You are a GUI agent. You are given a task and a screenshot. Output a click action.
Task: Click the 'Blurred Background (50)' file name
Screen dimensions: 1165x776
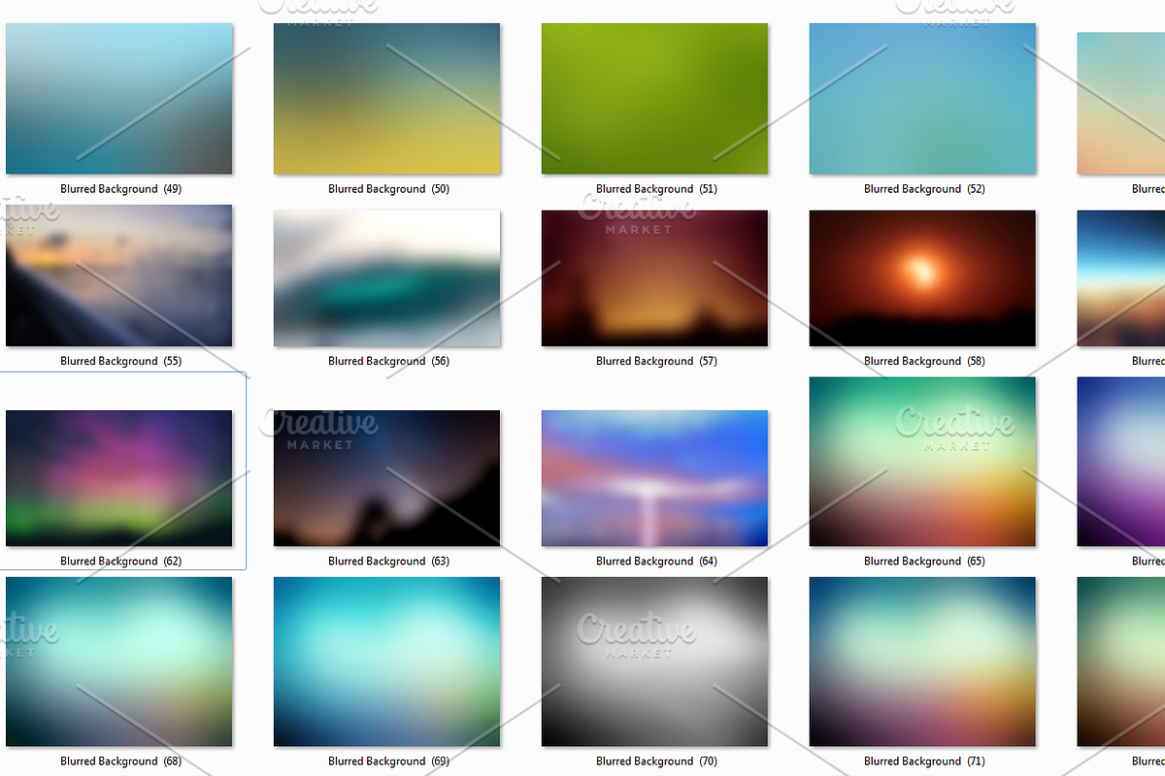[x=388, y=189]
